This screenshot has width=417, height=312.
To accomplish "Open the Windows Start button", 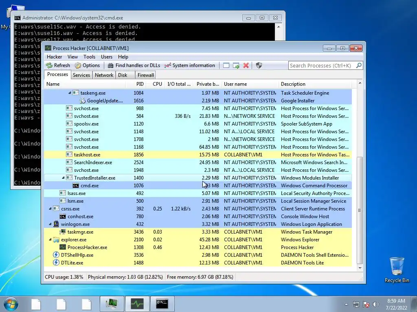I will tap(11, 304).
